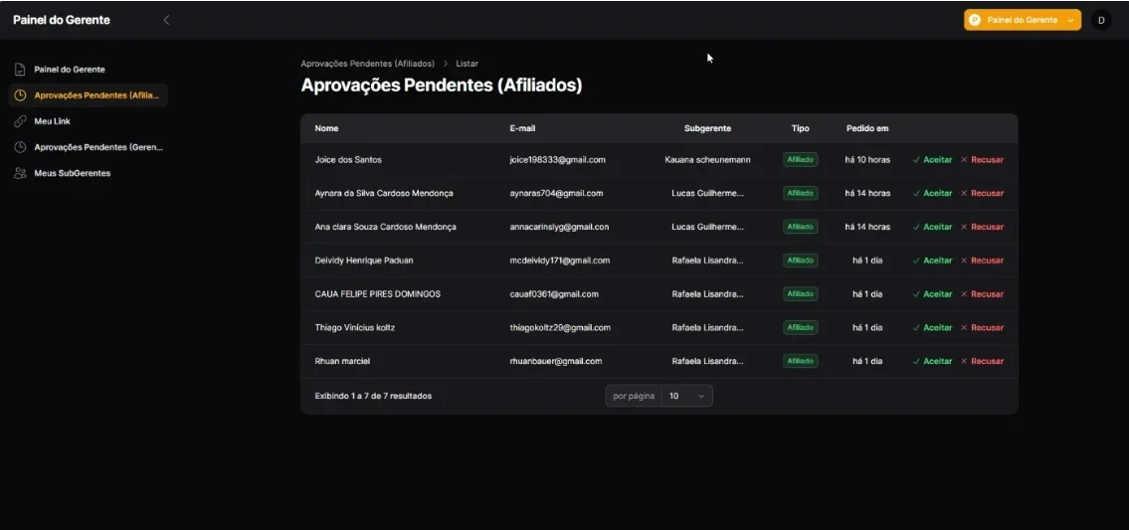Refuse Joice dos Santos request

point(982,160)
